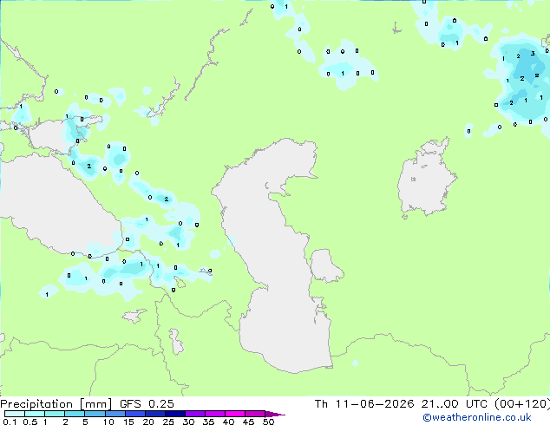Click the 45–50 mm legend color swatch
The width and height of the screenshot is (550, 425).
[255, 414]
